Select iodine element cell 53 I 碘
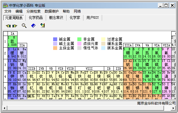This screenshot has height=113, width=178. point(167,88)
